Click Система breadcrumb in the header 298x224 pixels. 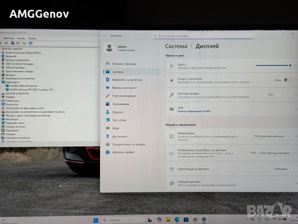pyautogui.click(x=176, y=46)
